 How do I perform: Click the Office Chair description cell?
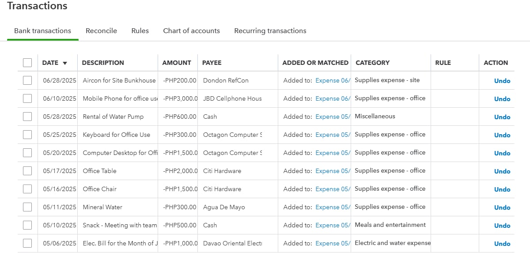[x=99, y=189]
